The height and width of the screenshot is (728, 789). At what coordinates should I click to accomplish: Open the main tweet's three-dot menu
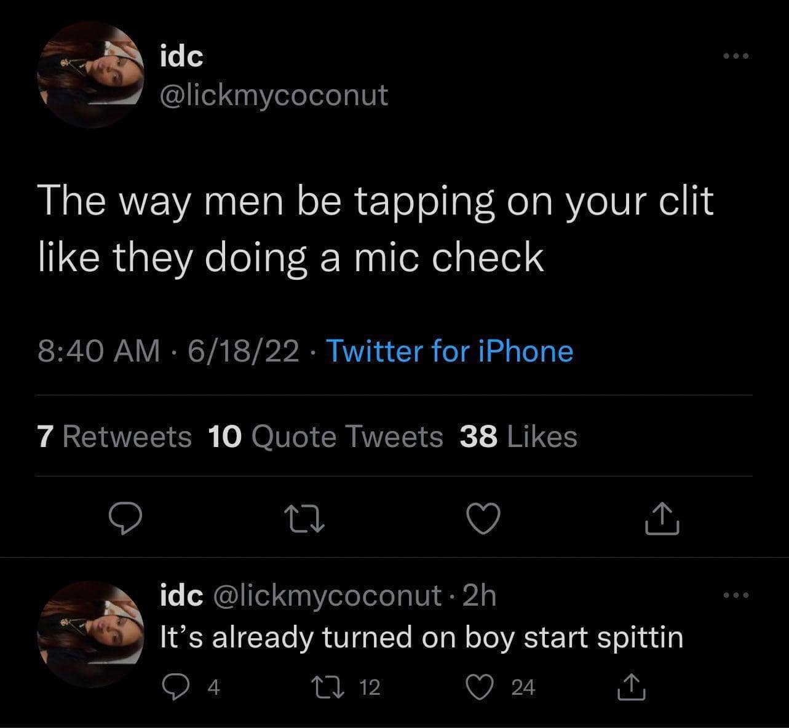pyautogui.click(x=735, y=57)
